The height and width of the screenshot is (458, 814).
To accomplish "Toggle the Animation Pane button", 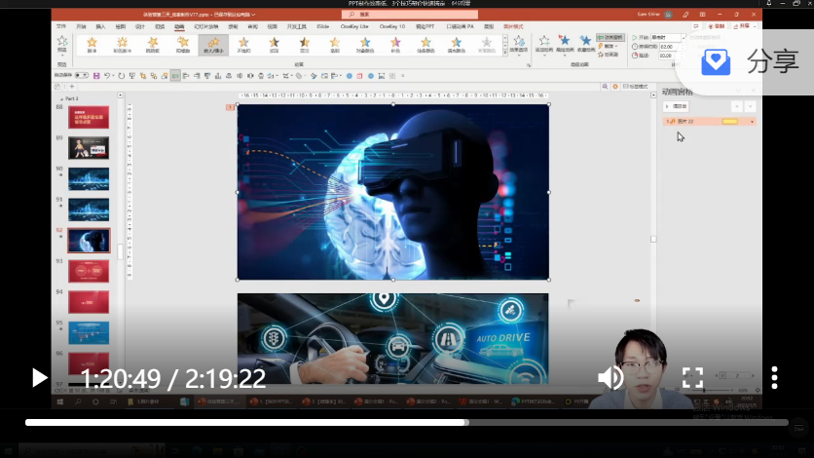I will 613,37.
